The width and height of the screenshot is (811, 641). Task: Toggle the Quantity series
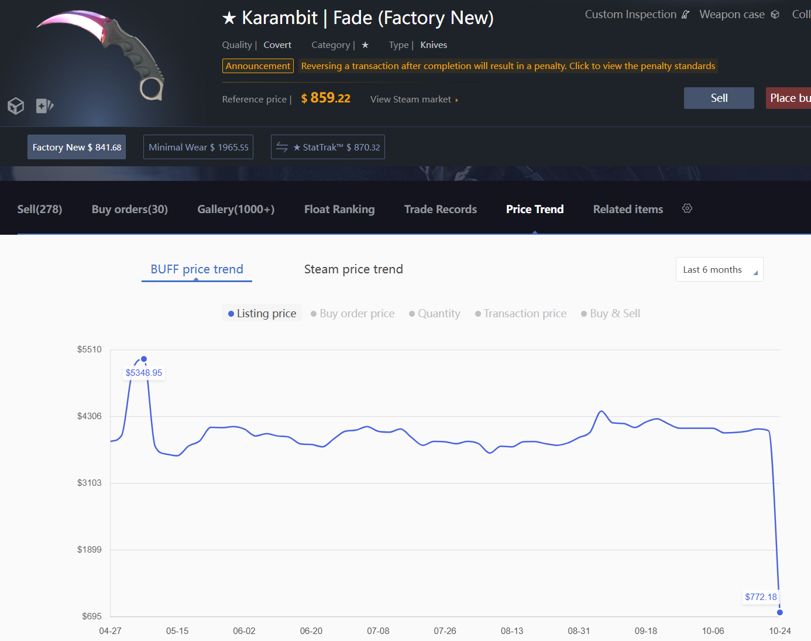[x=435, y=313]
